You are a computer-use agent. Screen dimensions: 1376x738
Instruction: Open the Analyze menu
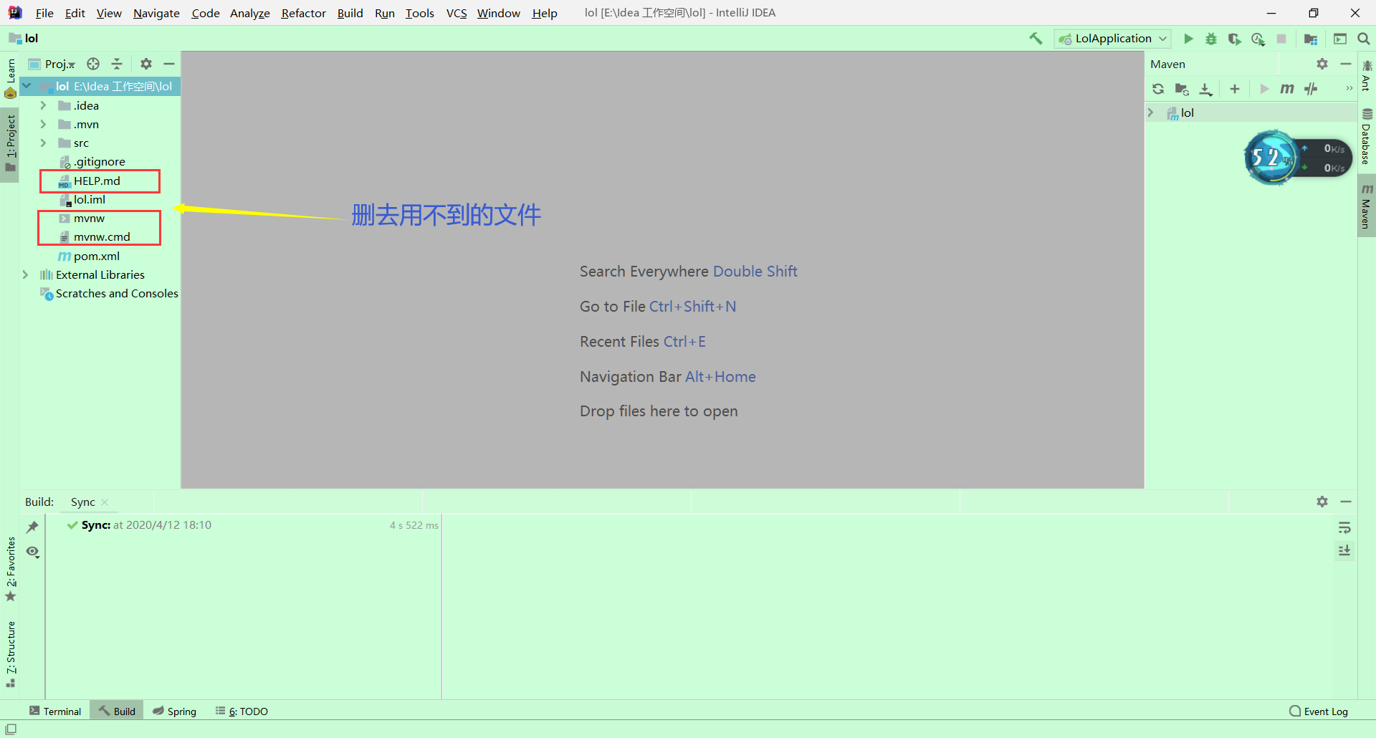(x=249, y=13)
